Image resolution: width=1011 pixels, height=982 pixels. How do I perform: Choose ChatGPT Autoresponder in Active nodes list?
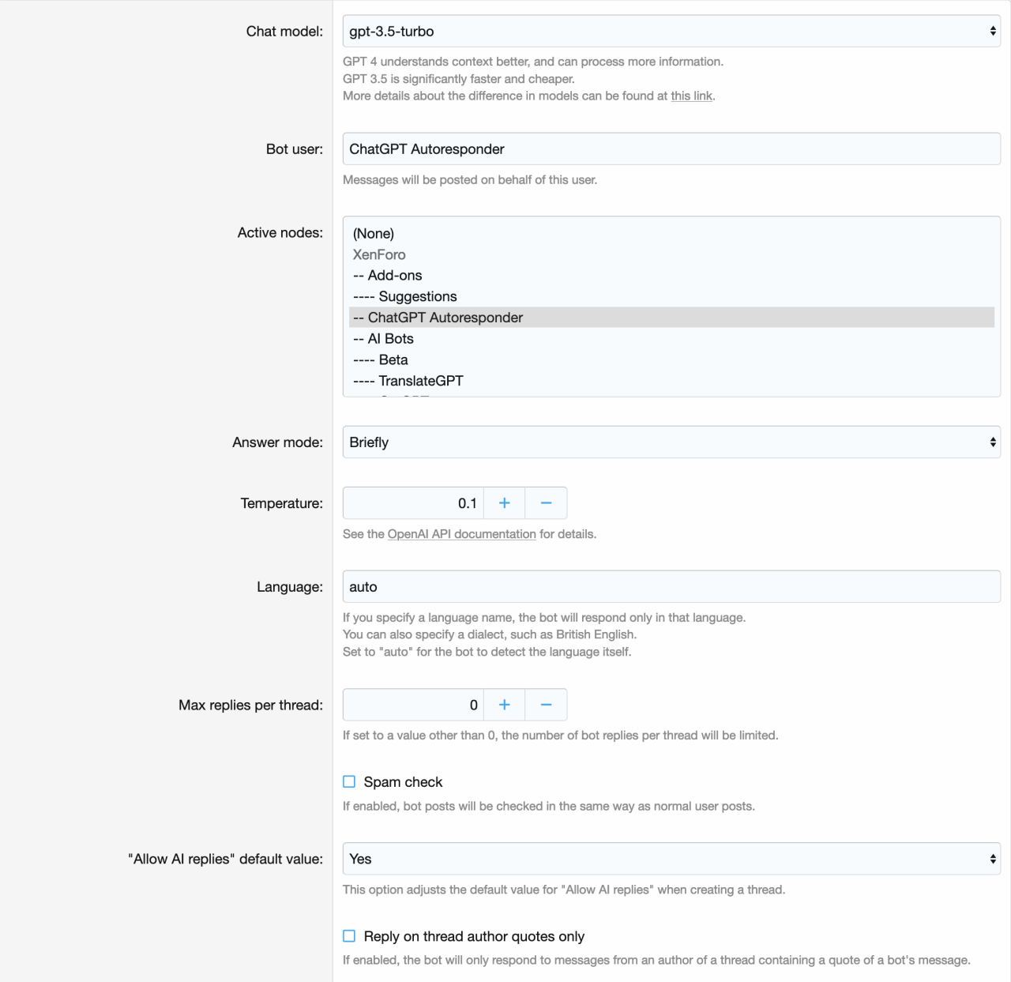pyautogui.click(x=445, y=318)
